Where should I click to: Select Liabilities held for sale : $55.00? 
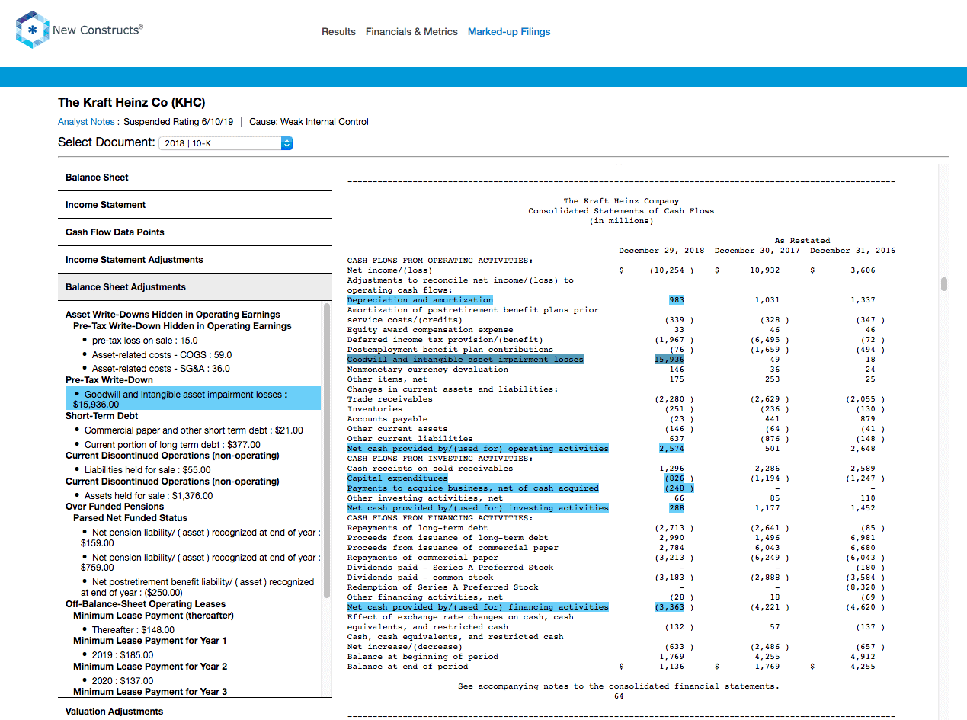pos(147,470)
